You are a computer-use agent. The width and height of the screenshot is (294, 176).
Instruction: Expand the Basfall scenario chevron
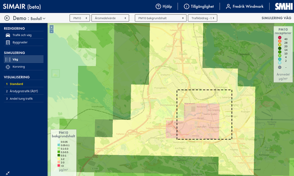tap(44, 18)
